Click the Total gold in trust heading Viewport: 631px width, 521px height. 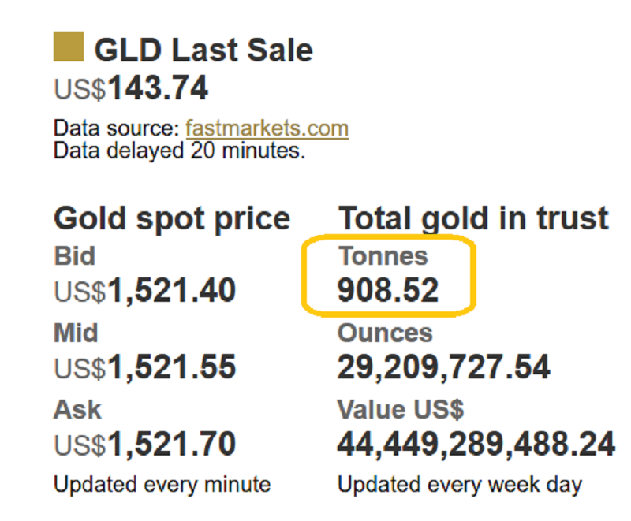tap(473, 218)
